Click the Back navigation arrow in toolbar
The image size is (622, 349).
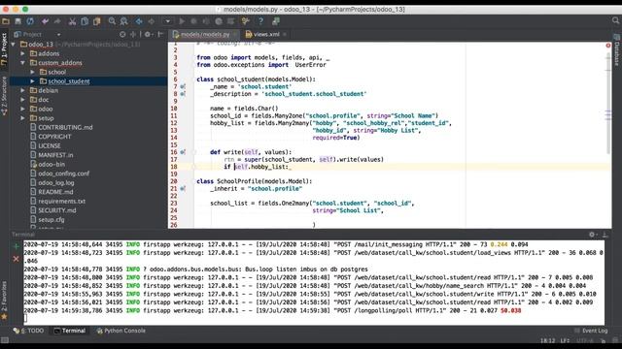click(x=139, y=21)
